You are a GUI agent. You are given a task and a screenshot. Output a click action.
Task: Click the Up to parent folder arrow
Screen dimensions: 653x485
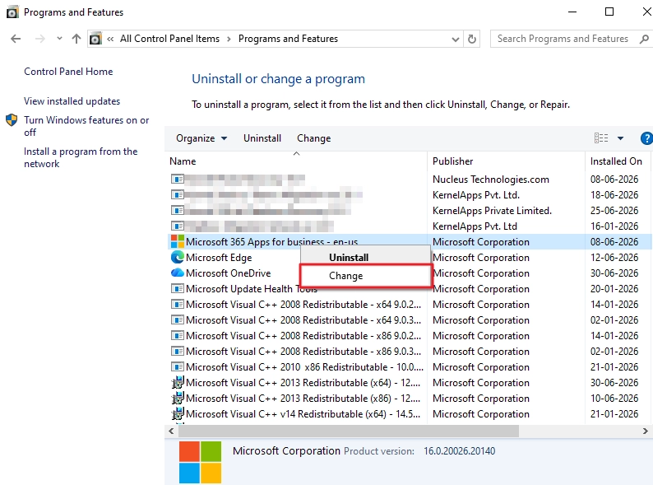click(x=76, y=39)
